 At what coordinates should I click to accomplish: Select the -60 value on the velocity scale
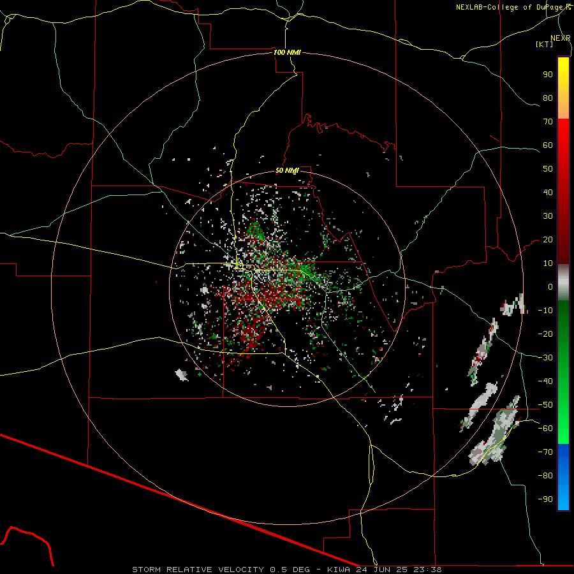545,429
